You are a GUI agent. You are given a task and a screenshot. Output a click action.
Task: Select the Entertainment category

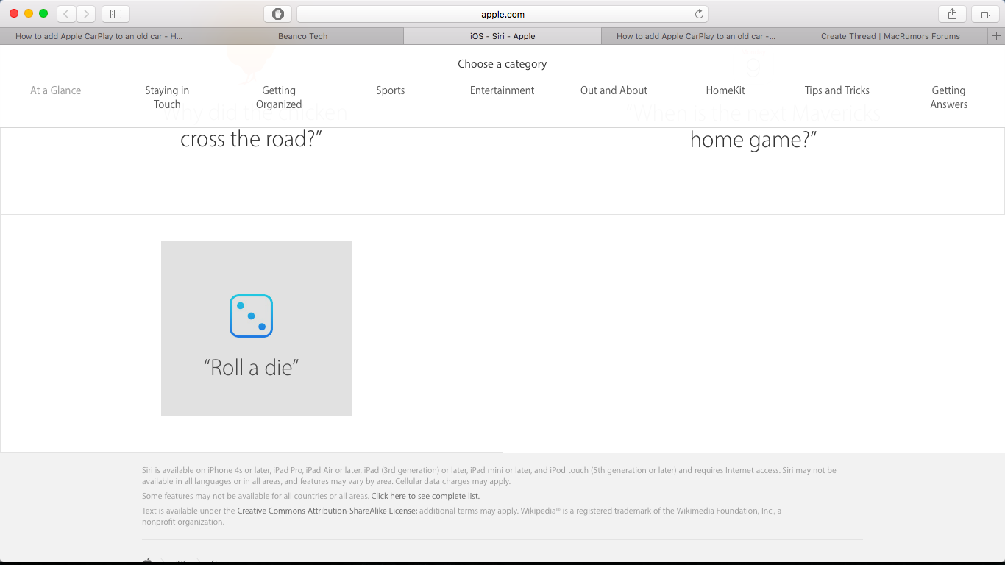(x=502, y=90)
